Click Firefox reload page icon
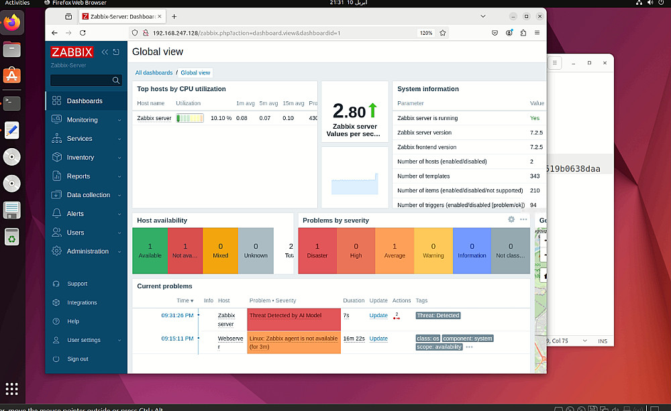Image resolution: width=671 pixels, height=411 pixels. [x=83, y=33]
